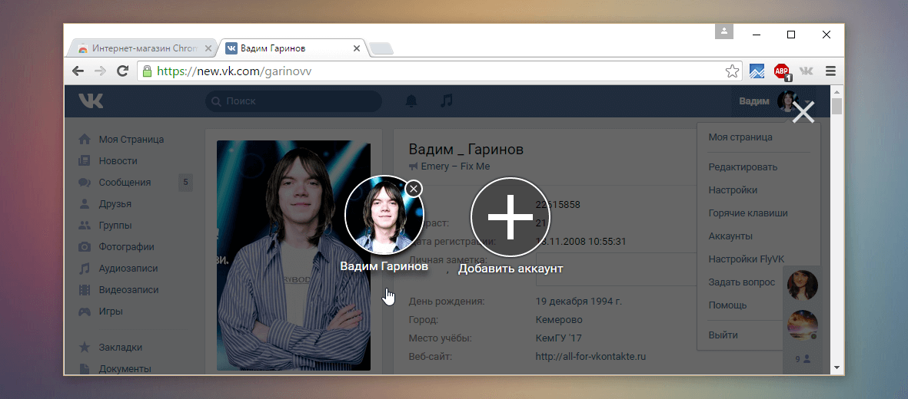Open notifications bell icon
The width and height of the screenshot is (908, 399).
point(411,101)
